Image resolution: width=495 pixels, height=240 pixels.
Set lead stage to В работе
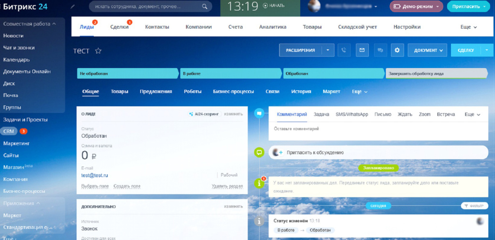[x=231, y=73]
